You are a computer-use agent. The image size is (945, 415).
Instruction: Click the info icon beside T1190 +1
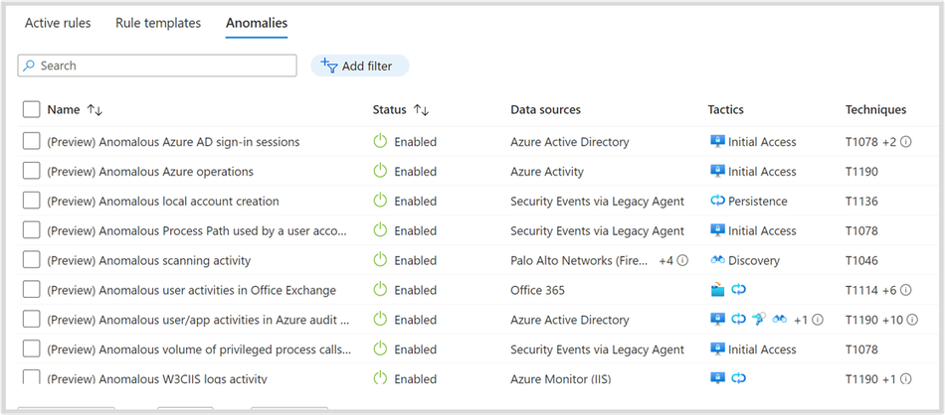click(x=905, y=379)
